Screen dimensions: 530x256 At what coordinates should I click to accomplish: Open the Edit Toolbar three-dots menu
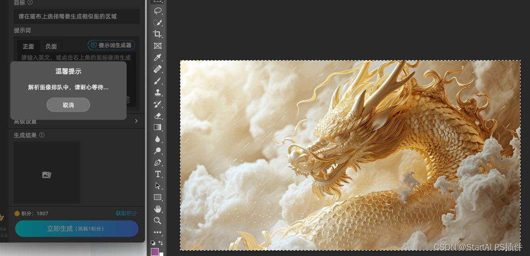(x=158, y=232)
